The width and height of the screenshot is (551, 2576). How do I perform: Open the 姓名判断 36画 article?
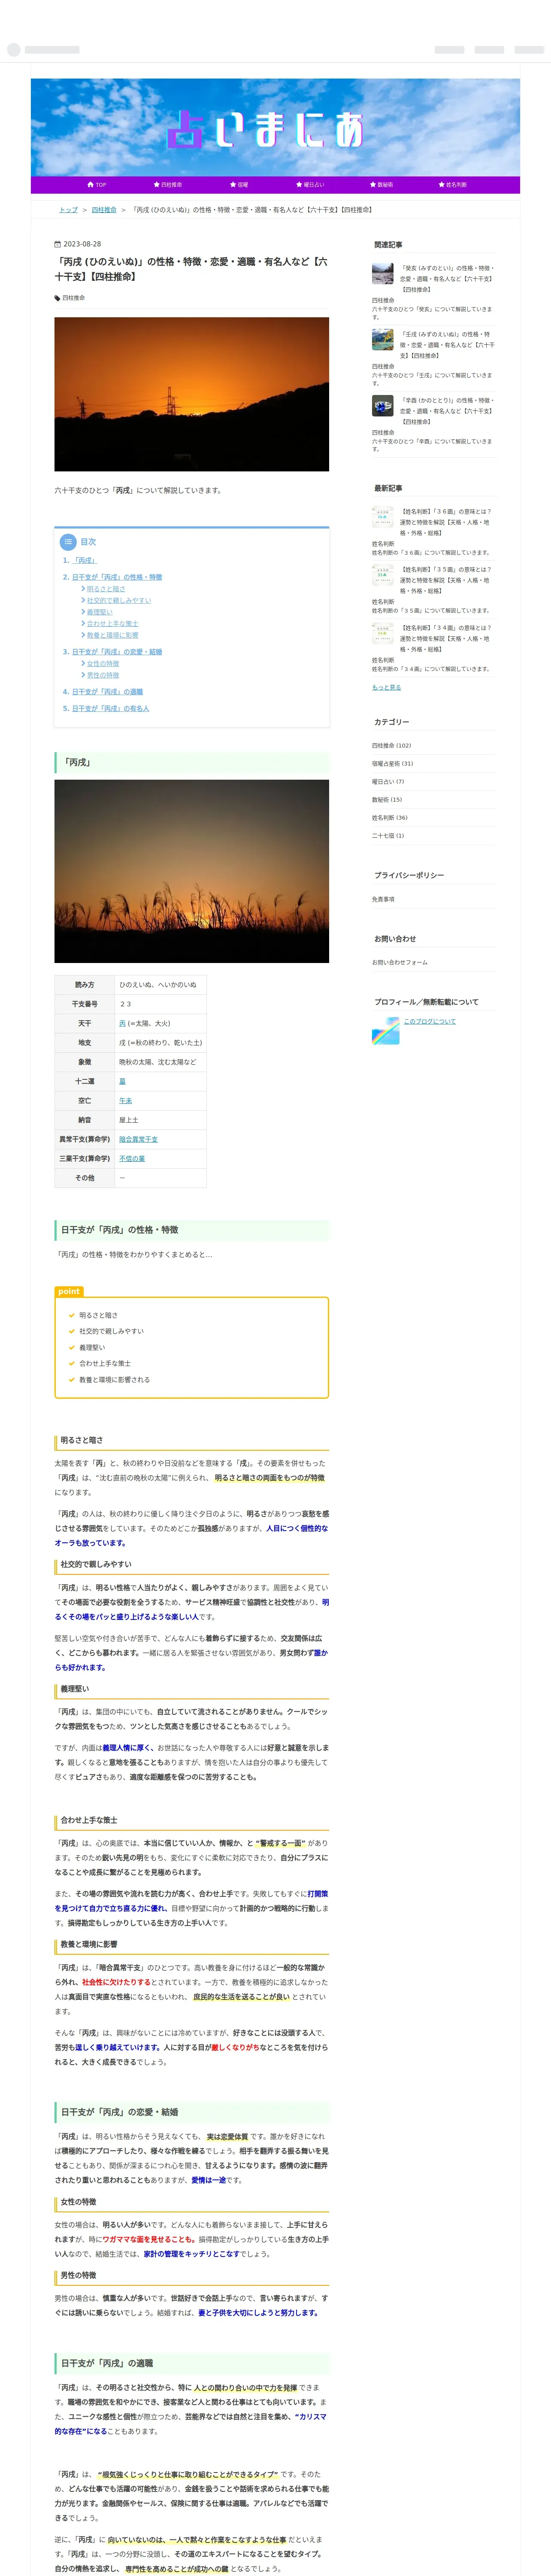pyautogui.click(x=446, y=522)
